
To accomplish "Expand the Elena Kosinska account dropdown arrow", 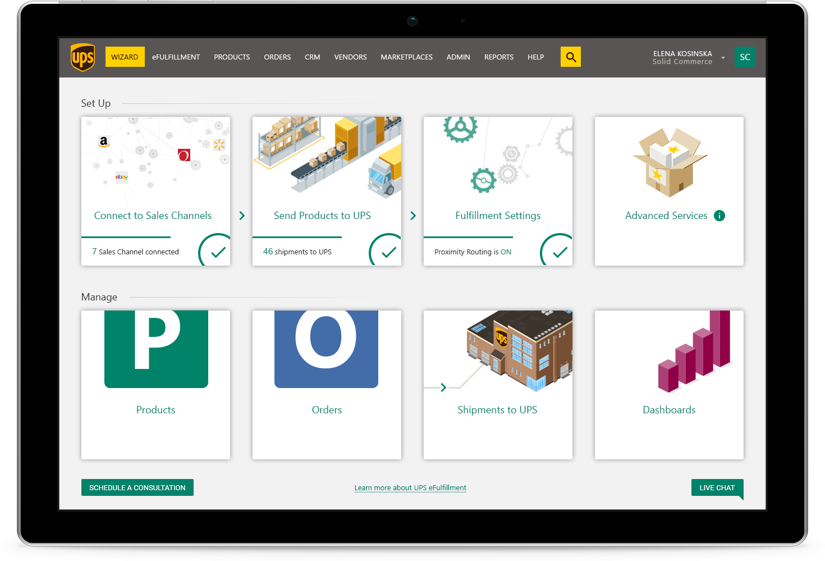I will click(x=723, y=58).
